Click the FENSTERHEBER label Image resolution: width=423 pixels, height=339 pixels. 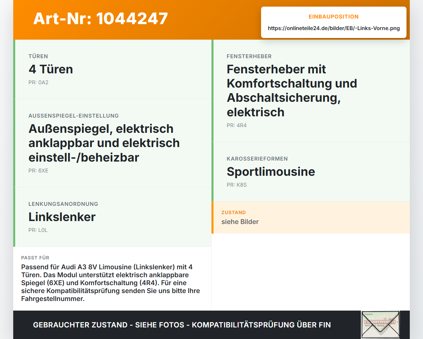click(249, 56)
